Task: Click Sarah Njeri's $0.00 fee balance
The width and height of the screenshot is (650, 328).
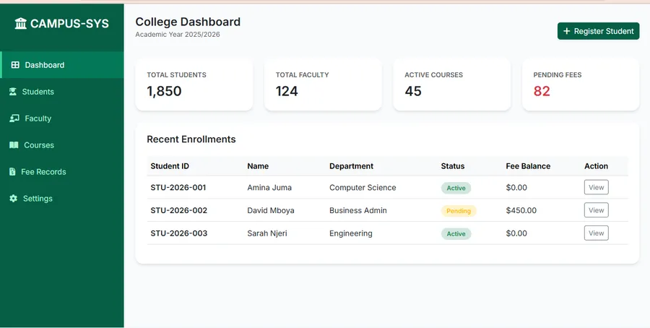Action: [516, 233]
